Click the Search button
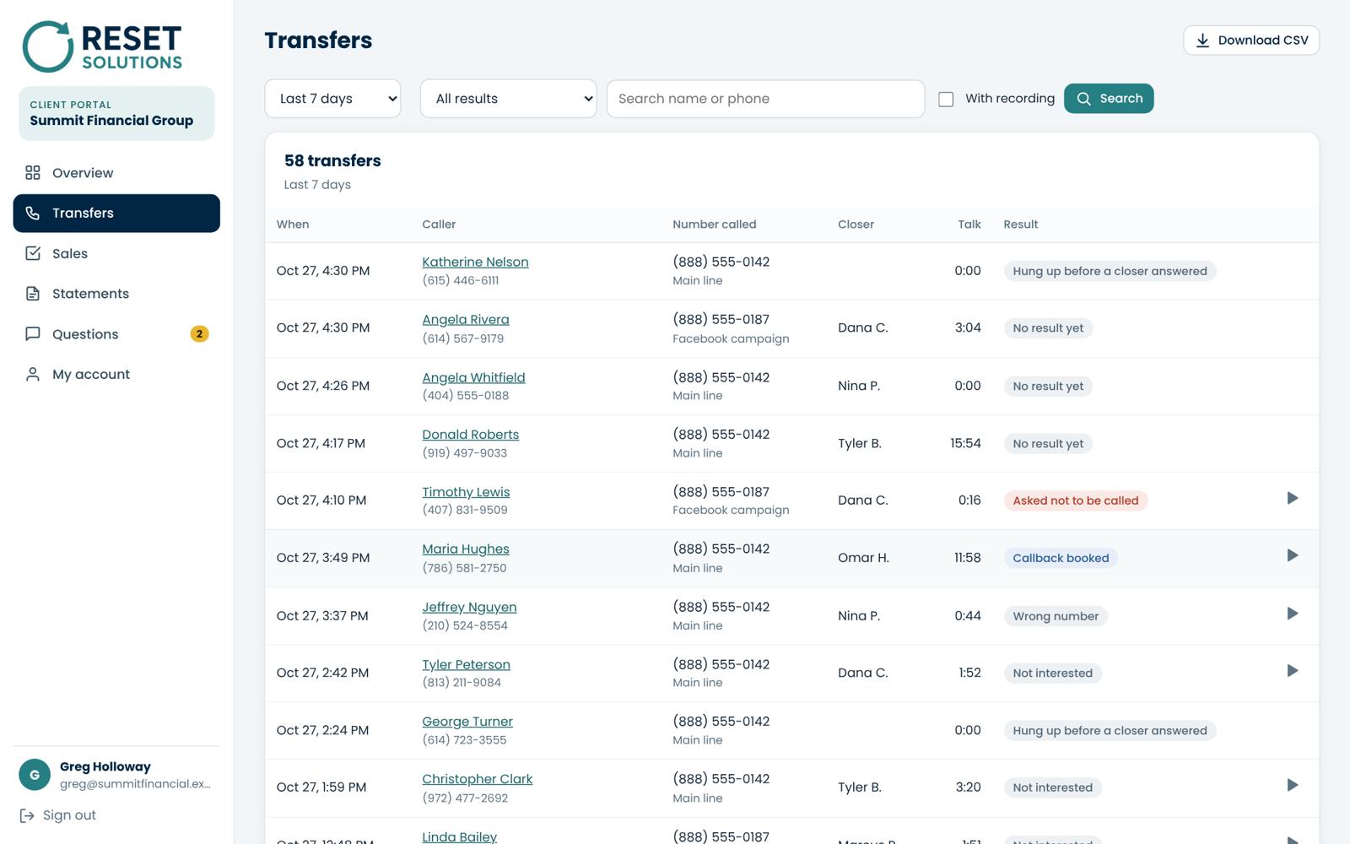 (1109, 99)
